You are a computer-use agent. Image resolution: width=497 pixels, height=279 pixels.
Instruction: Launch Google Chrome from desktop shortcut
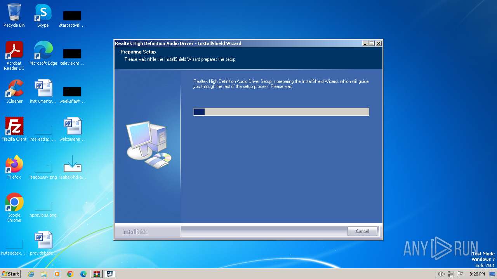tap(14, 208)
